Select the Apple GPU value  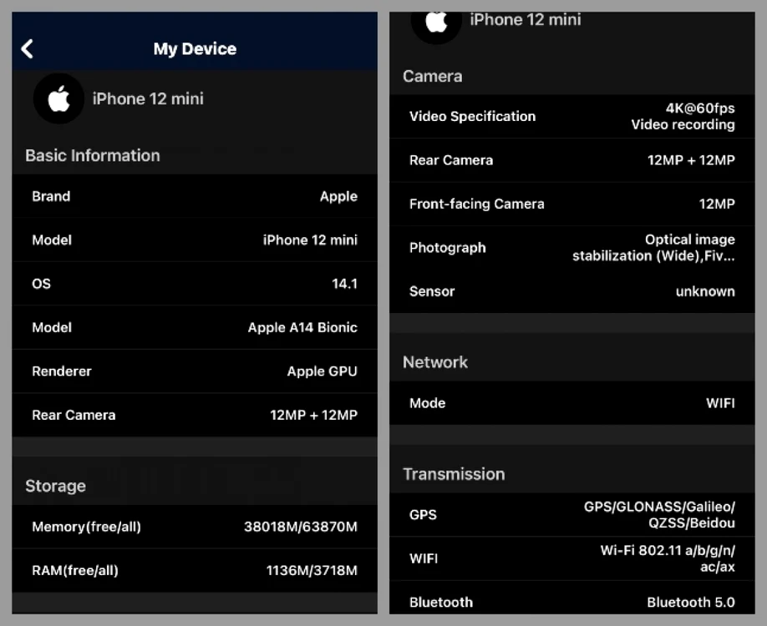pos(322,371)
